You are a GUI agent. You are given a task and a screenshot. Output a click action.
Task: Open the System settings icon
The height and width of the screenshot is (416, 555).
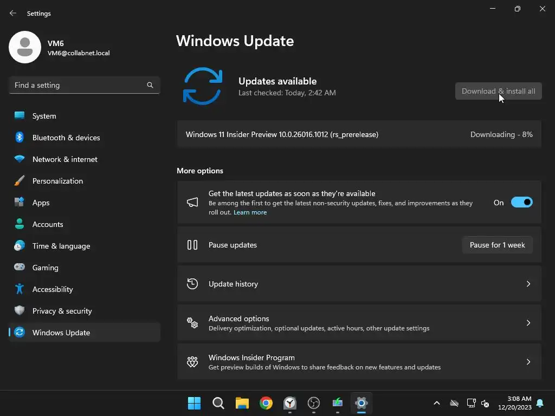point(20,116)
